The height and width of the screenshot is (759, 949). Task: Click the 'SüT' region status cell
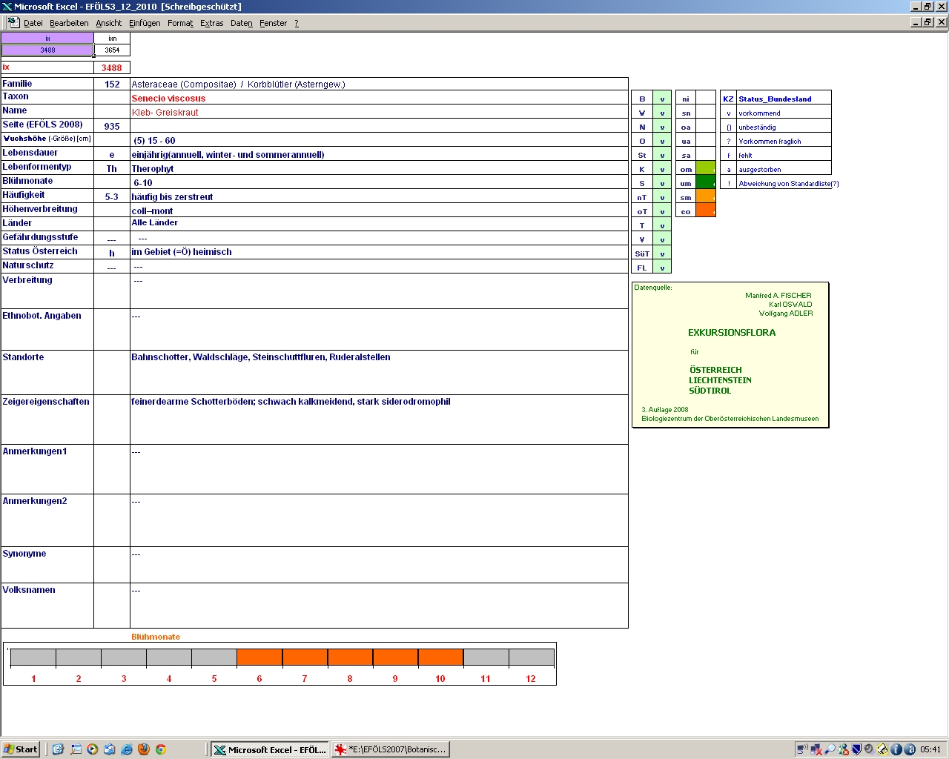pyautogui.click(x=662, y=253)
